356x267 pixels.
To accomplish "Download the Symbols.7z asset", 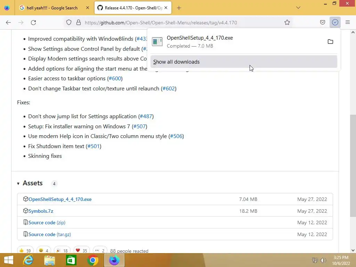I will 41,211.
